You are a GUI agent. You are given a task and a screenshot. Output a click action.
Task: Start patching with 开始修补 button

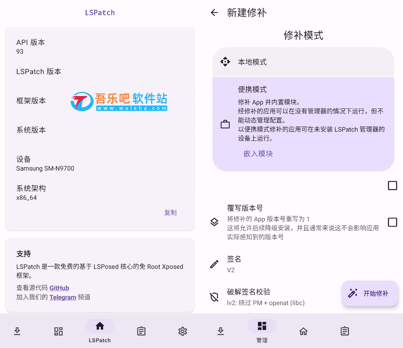(x=370, y=293)
